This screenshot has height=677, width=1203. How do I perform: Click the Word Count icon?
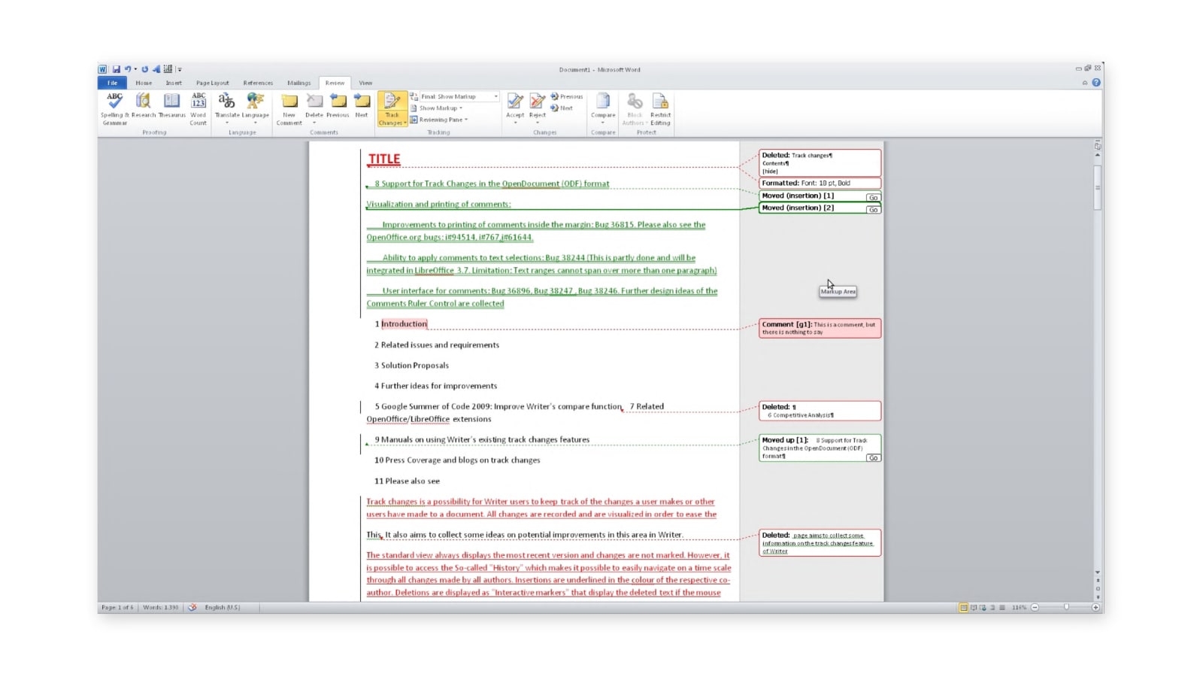(x=198, y=109)
